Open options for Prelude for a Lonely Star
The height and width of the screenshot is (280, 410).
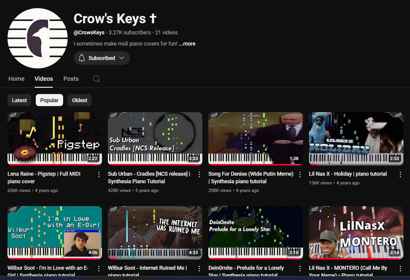[x=300, y=268]
